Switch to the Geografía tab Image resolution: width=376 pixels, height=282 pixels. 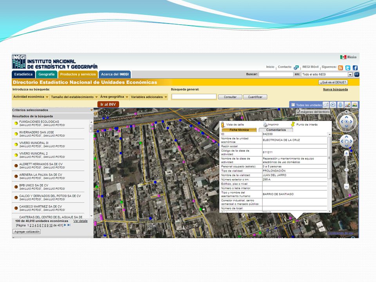[x=47, y=74]
